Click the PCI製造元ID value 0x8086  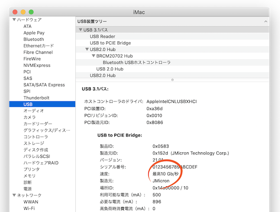154,122
